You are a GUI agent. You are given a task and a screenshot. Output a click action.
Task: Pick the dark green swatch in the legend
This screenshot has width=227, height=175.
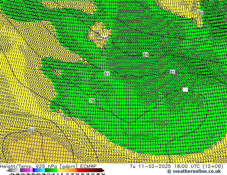(46, 170)
